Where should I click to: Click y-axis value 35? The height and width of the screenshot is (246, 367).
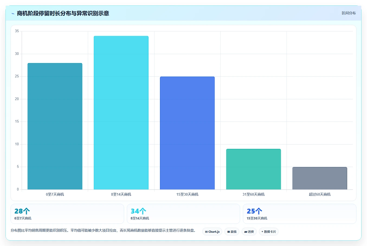pyautogui.click(x=17, y=31)
